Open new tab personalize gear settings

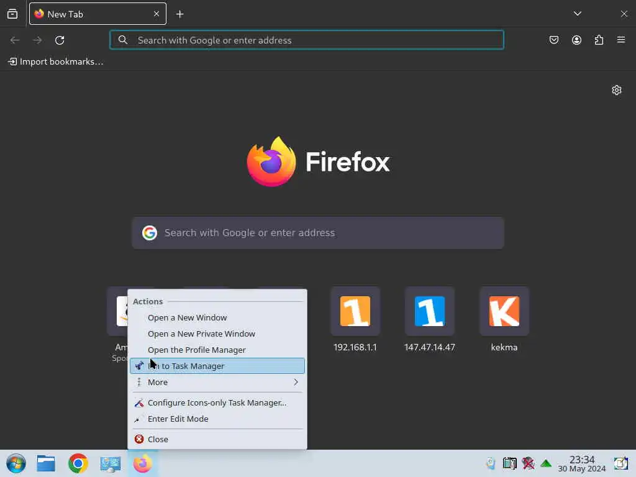pyautogui.click(x=617, y=90)
